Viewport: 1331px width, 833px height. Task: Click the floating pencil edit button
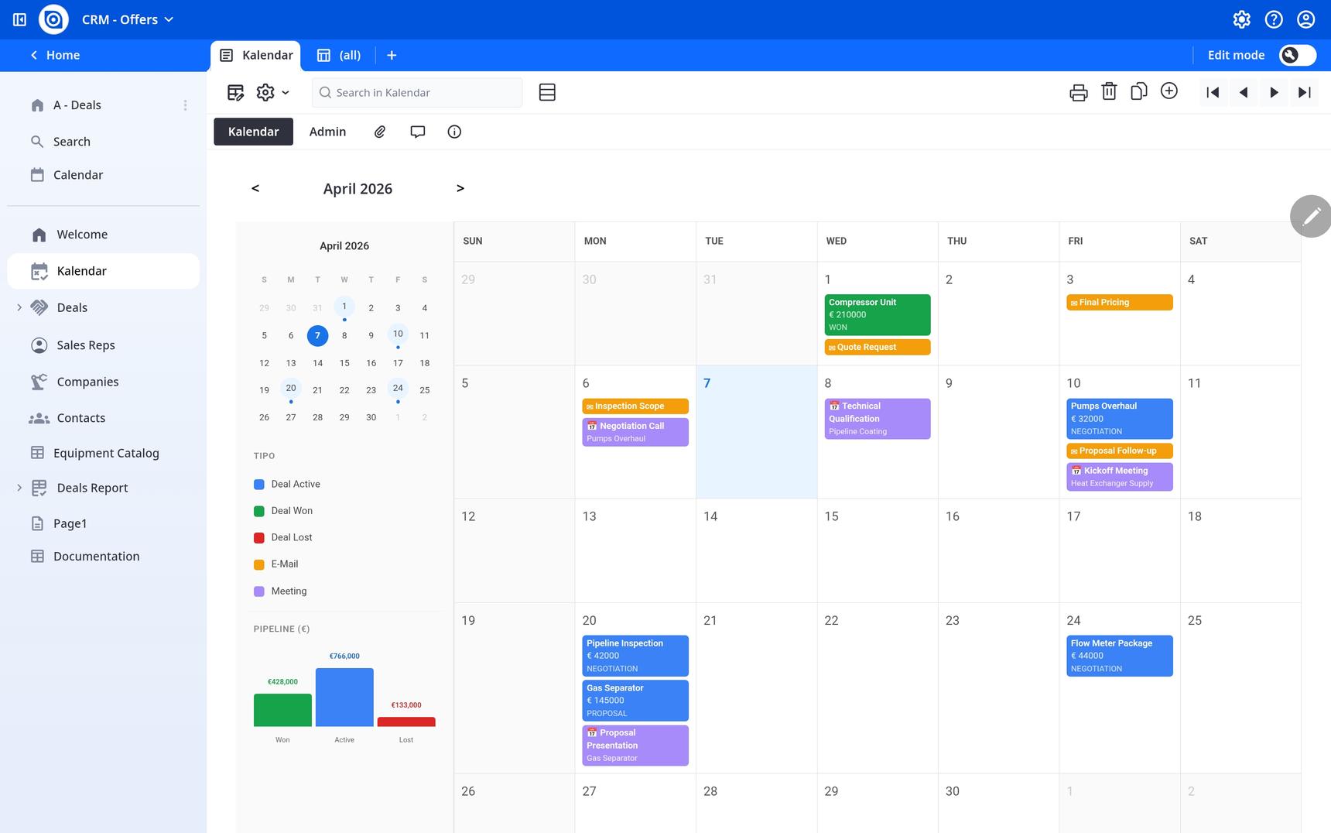click(x=1311, y=216)
